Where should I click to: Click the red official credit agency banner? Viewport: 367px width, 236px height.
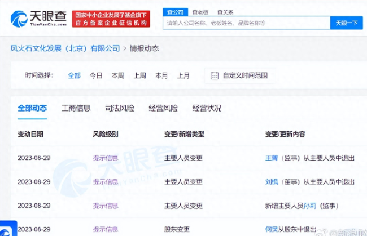tap(111, 19)
